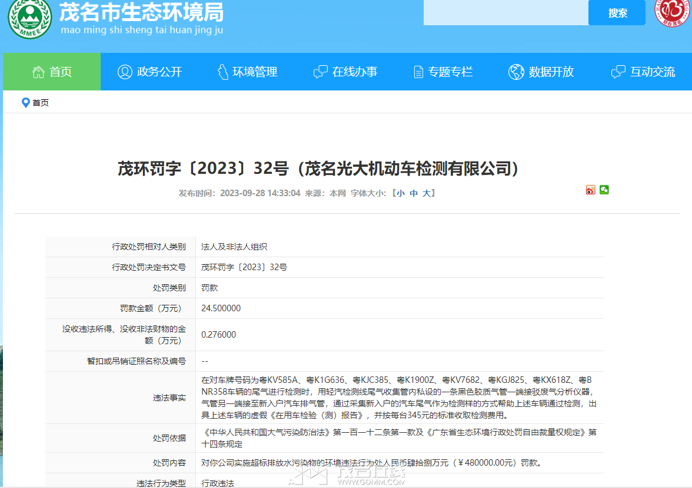Set font size to 大
This screenshot has height=488, width=692.
tap(427, 193)
